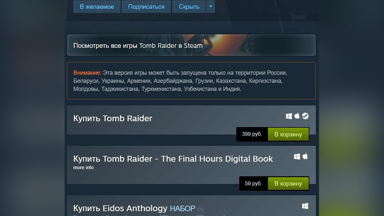Click Apple icon for Final Hours Digital Book
The height and width of the screenshot is (216, 384).
(x=305, y=156)
